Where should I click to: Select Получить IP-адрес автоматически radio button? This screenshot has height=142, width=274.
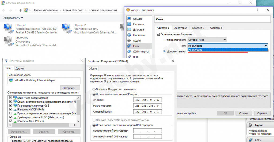(x=94, y=89)
